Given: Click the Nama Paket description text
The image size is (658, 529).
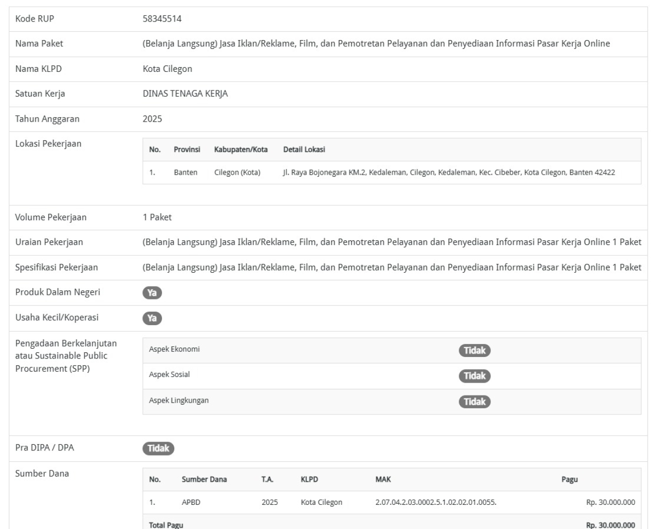Looking at the screenshot, I should pyautogui.click(x=376, y=44).
